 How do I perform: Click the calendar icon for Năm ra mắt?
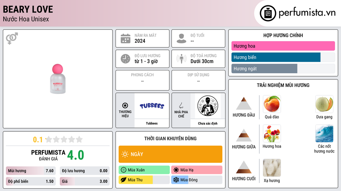(126, 38)
